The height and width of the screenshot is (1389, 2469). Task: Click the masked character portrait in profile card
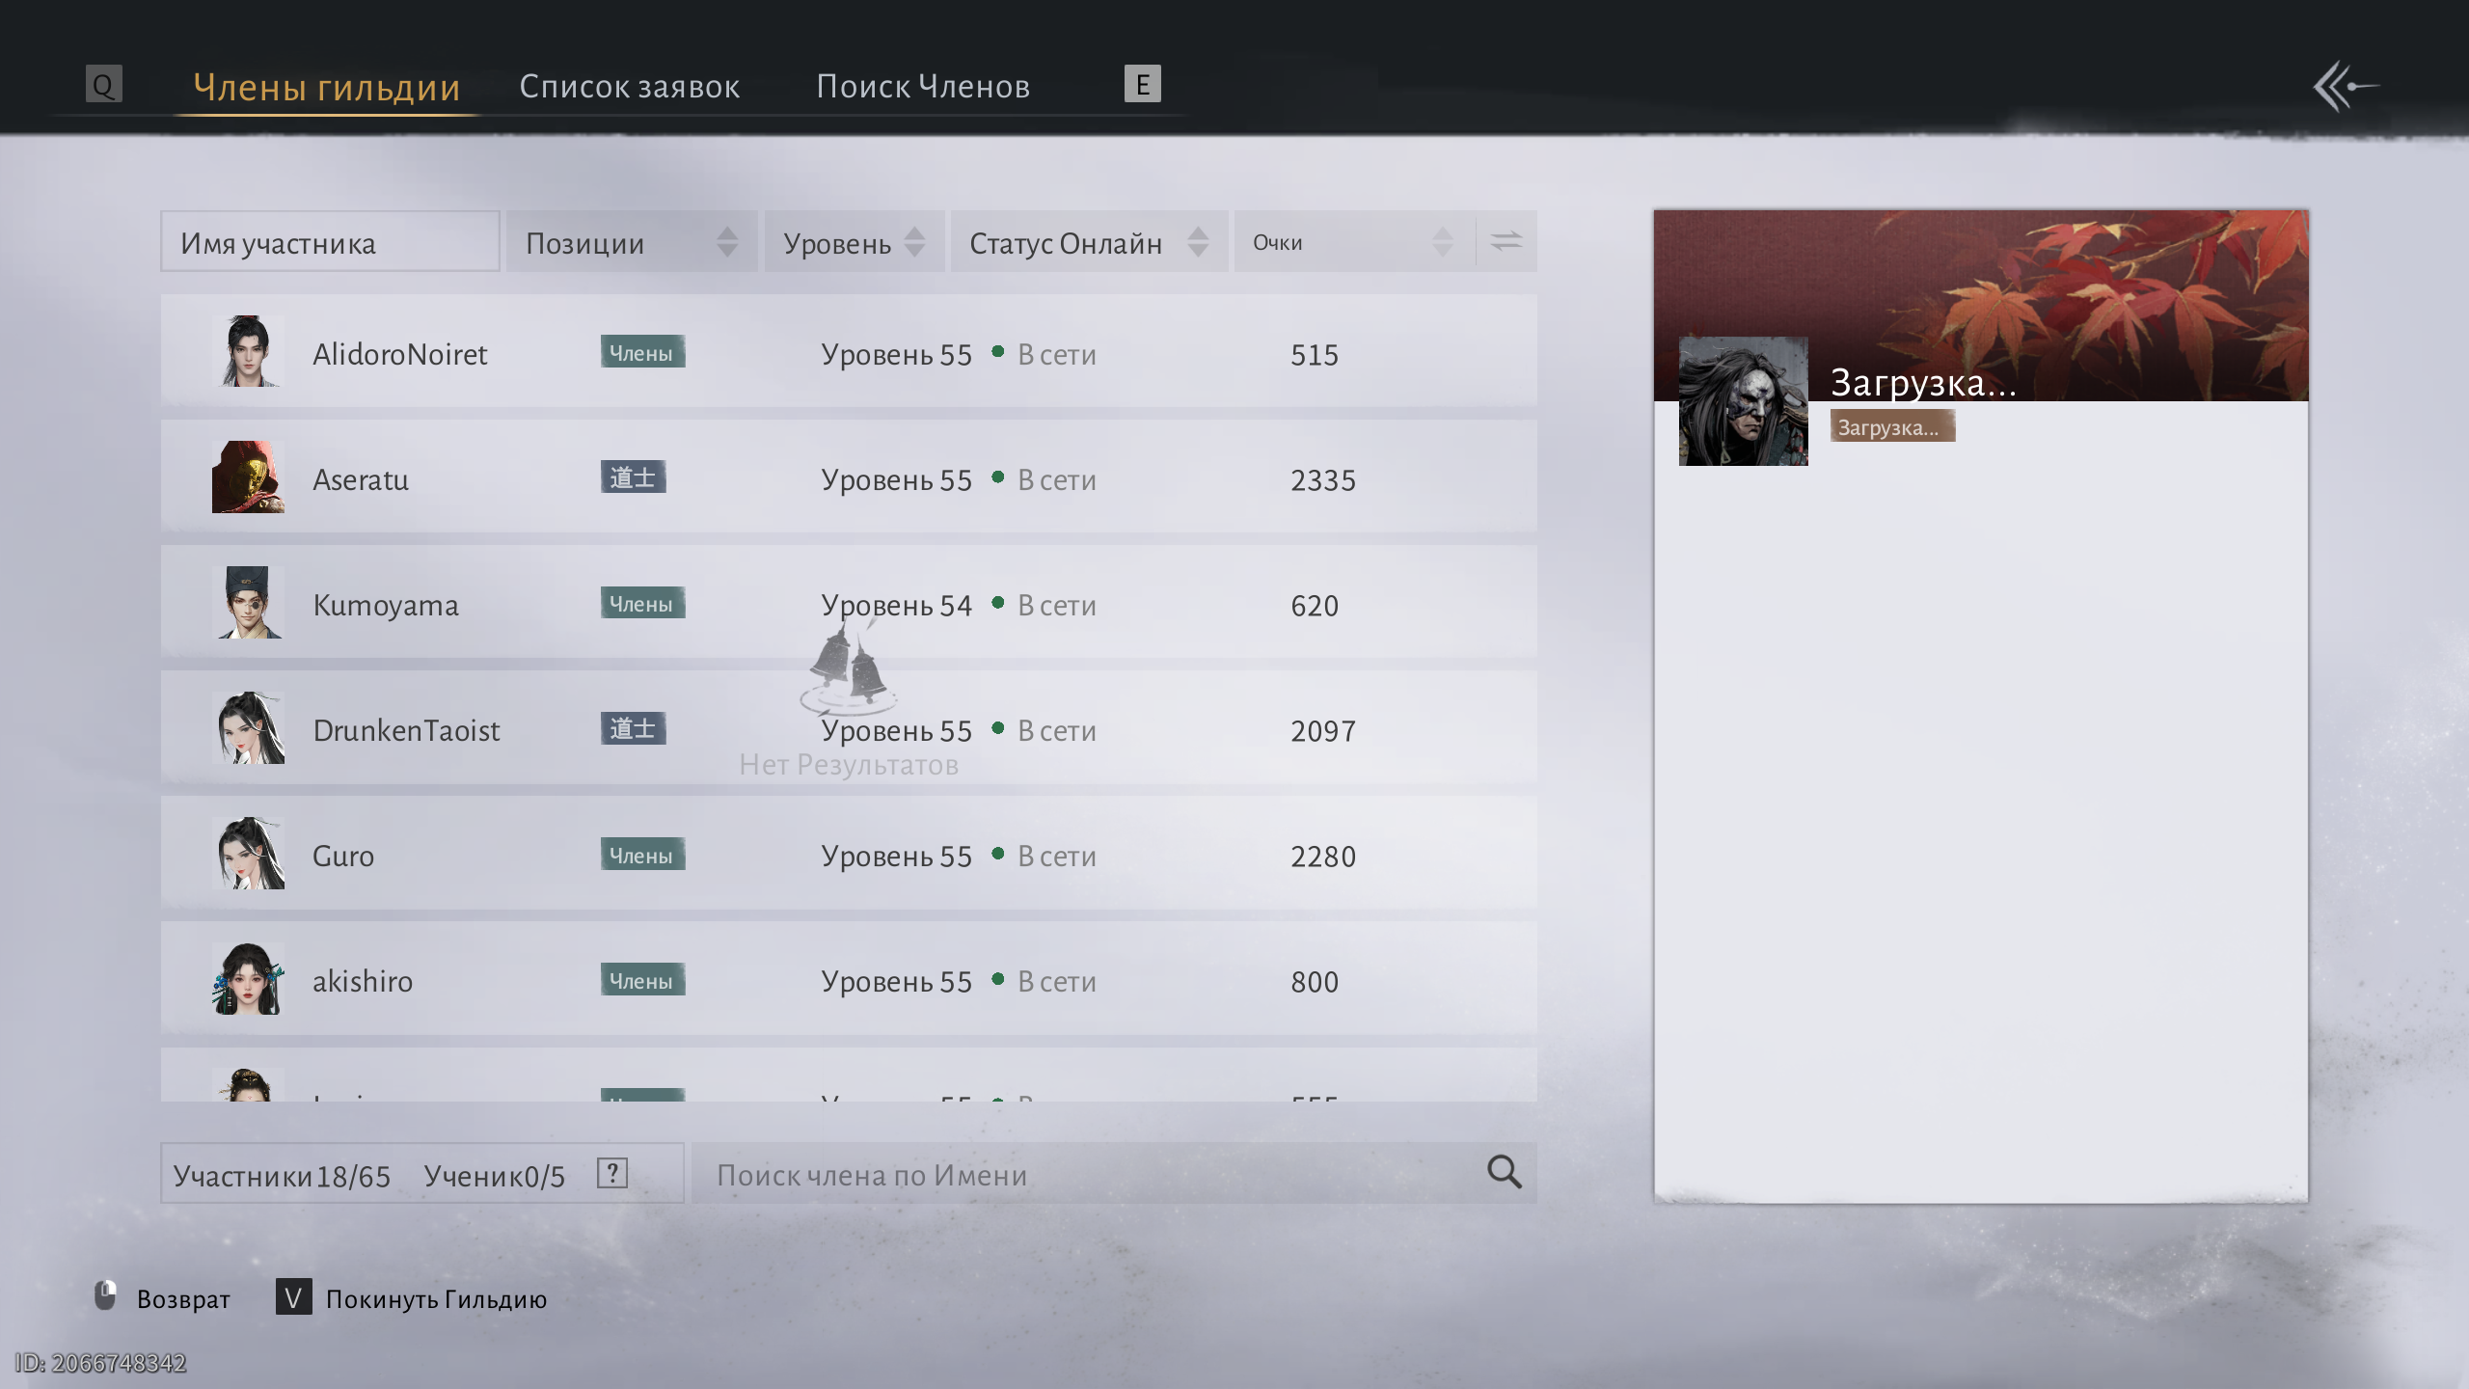1743,401
